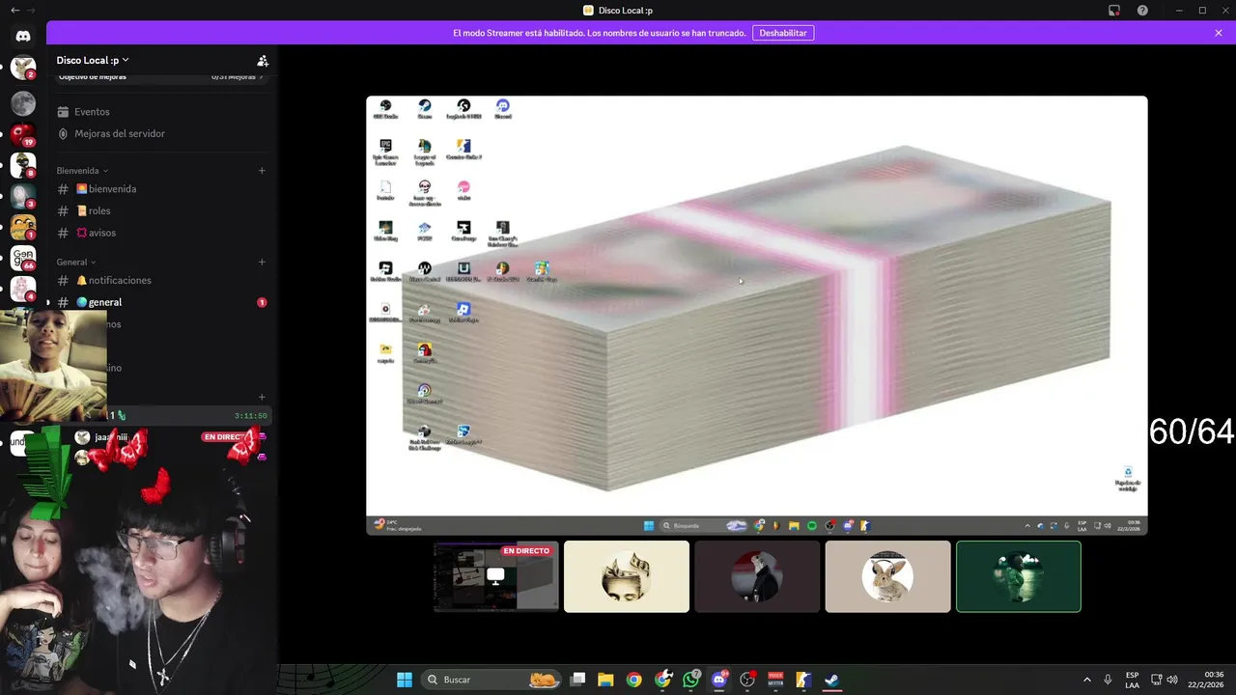
Task: Select the rabbit avatar participant tile
Action: 887,576
